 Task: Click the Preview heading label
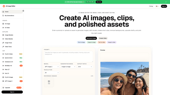point(103,50)
